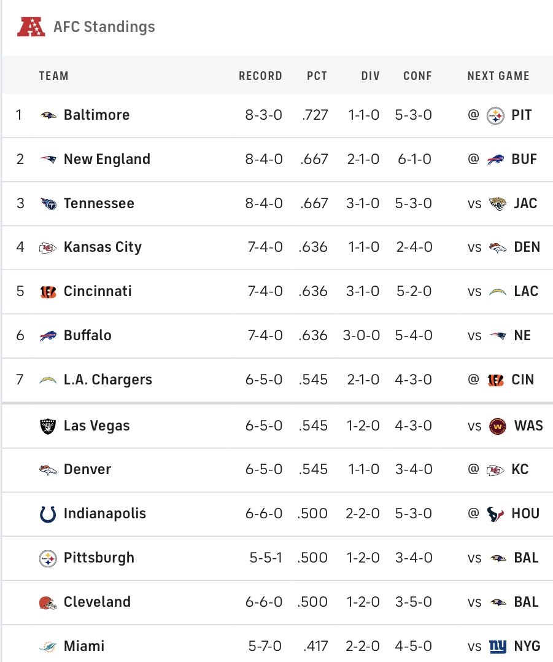Open the Baltimore Ravens team logo
The width and height of the screenshot is (553, 662).
tap(48, 115)
